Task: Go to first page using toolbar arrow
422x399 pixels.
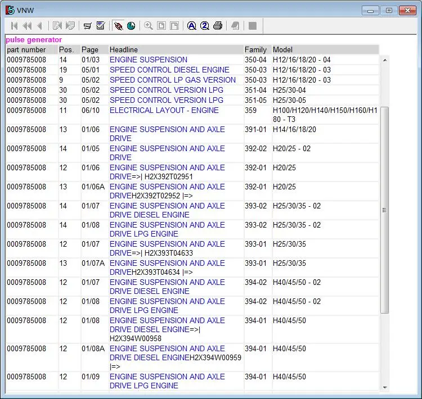Action: point(14,26)
